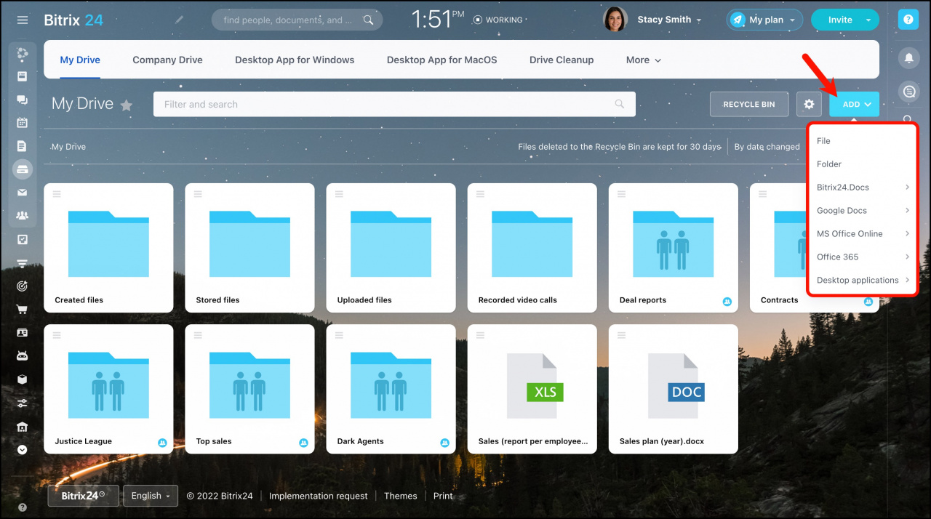931x519 pixels.
Task: Open the CRM funnel sidebar icon
Action: click(23, 262)
